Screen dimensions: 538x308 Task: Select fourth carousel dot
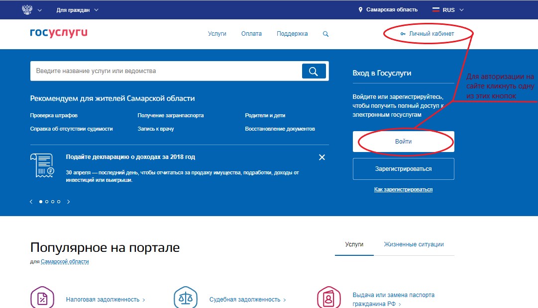[59, 202]
